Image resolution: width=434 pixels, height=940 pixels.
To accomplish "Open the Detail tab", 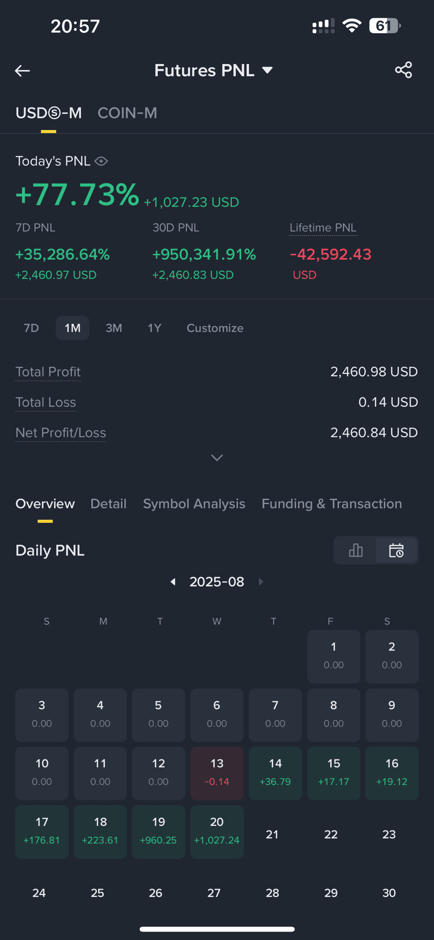I will point(108,504).
